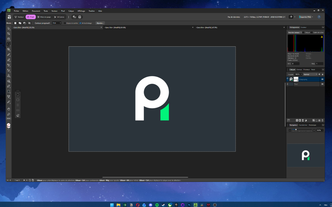This screenshot has height=207, width=332.
Task: Open the 'Contour progressif' value dropdown
Action: click(56, 23)
